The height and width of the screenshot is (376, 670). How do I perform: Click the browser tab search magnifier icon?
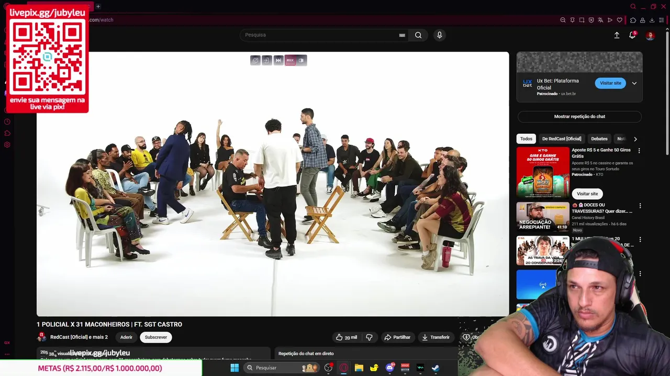point(633,6)
